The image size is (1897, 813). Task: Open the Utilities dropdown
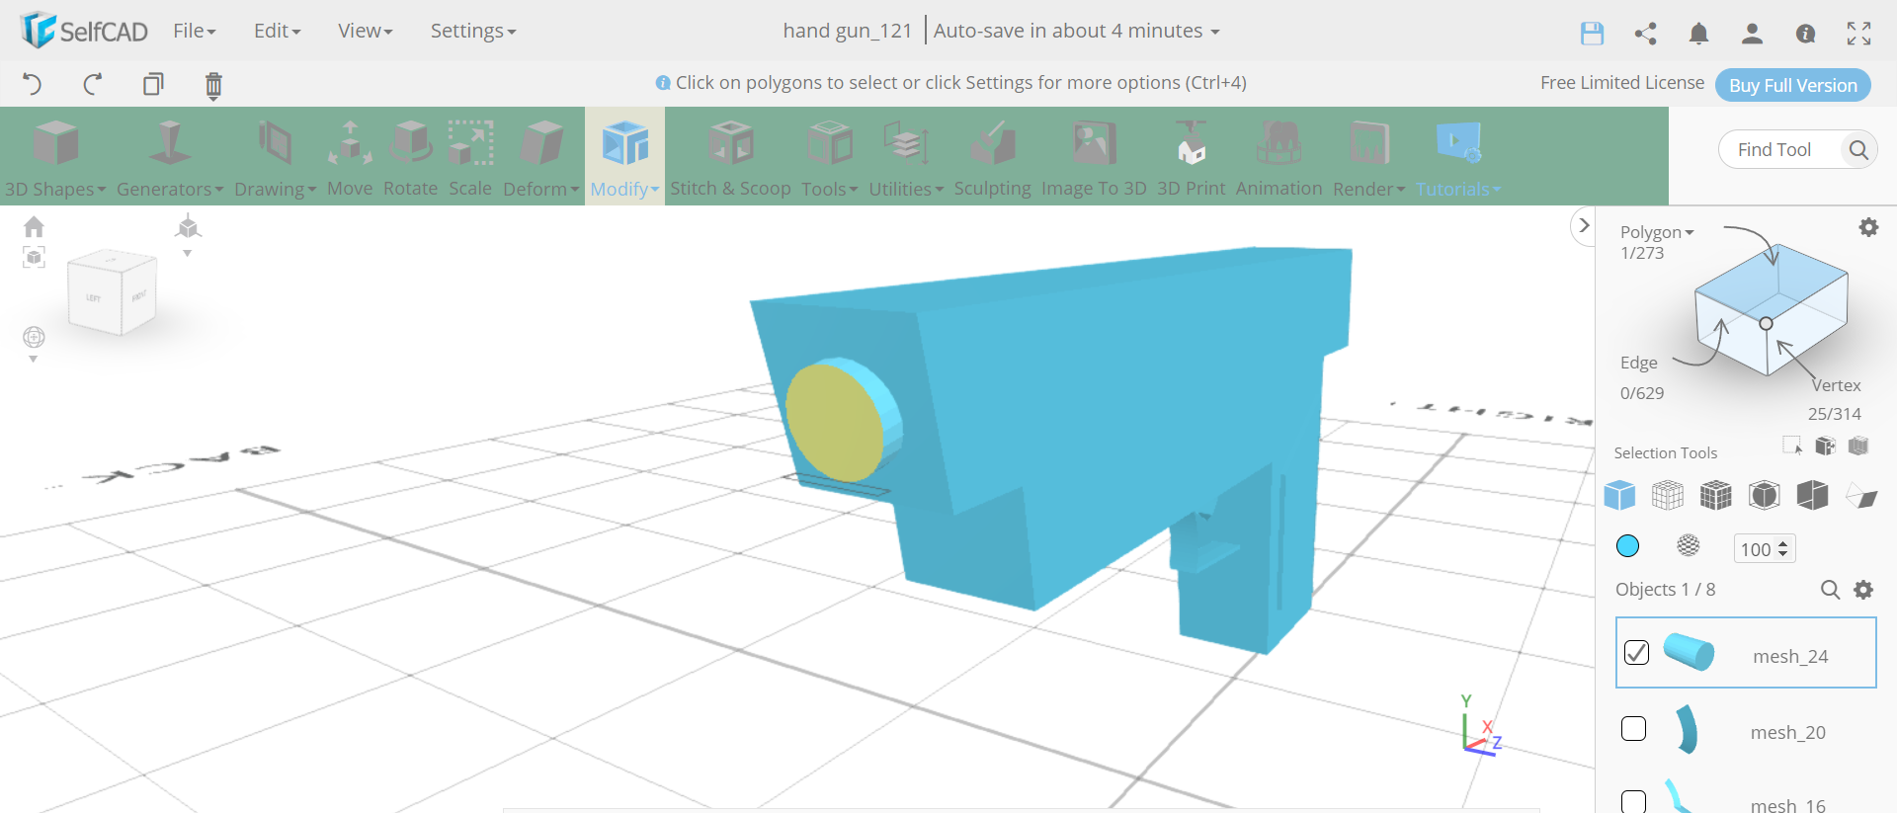(x=906, y=158)
